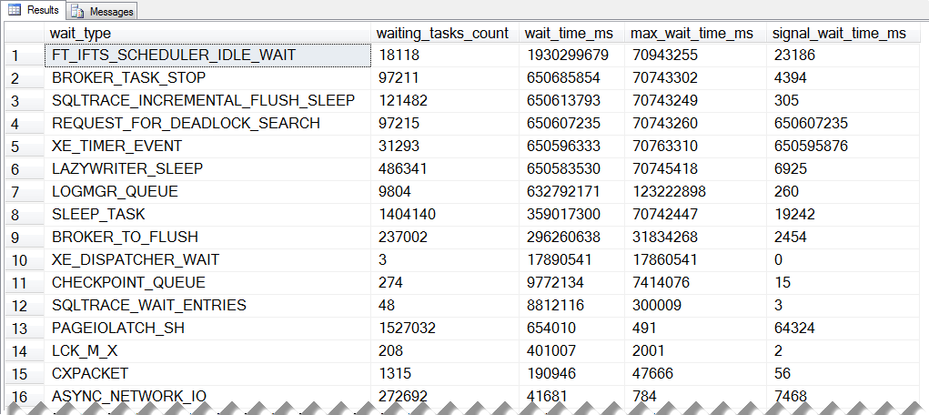Screen dimensions: 929x415
Task: Click signal wait time value 19242
Action: tap(844, 215)
